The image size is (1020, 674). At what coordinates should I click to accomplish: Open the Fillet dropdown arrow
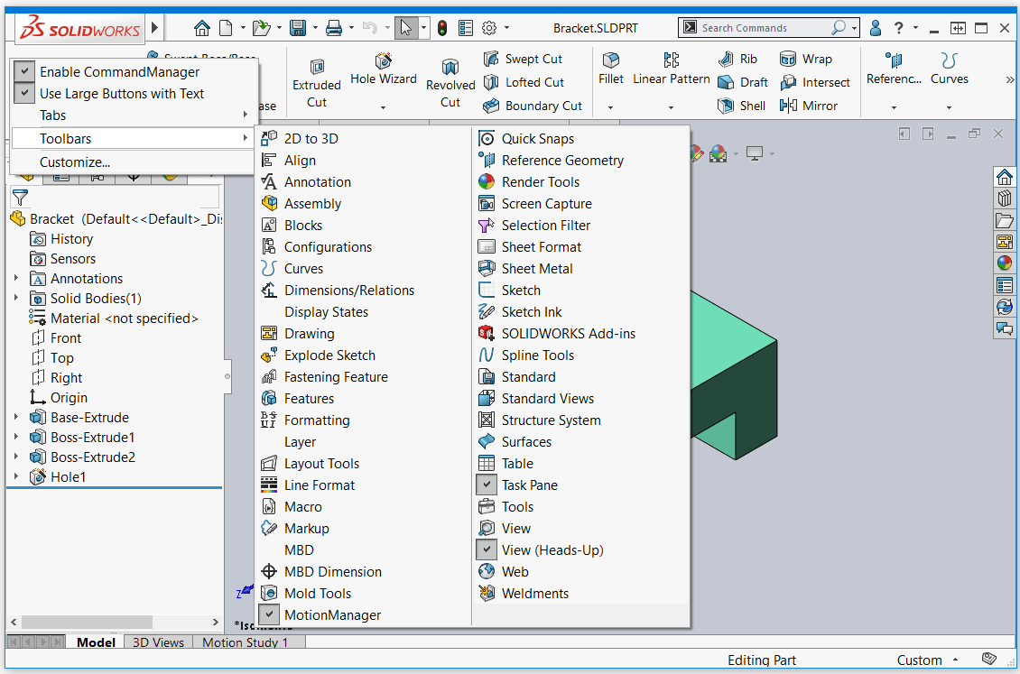click(x=610, y=107)
